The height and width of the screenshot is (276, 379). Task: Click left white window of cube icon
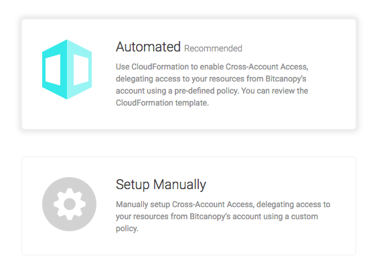tap(53, 70)
